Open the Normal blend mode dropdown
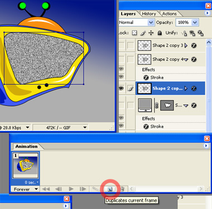 pyautogui.click(x=151, y=22)
